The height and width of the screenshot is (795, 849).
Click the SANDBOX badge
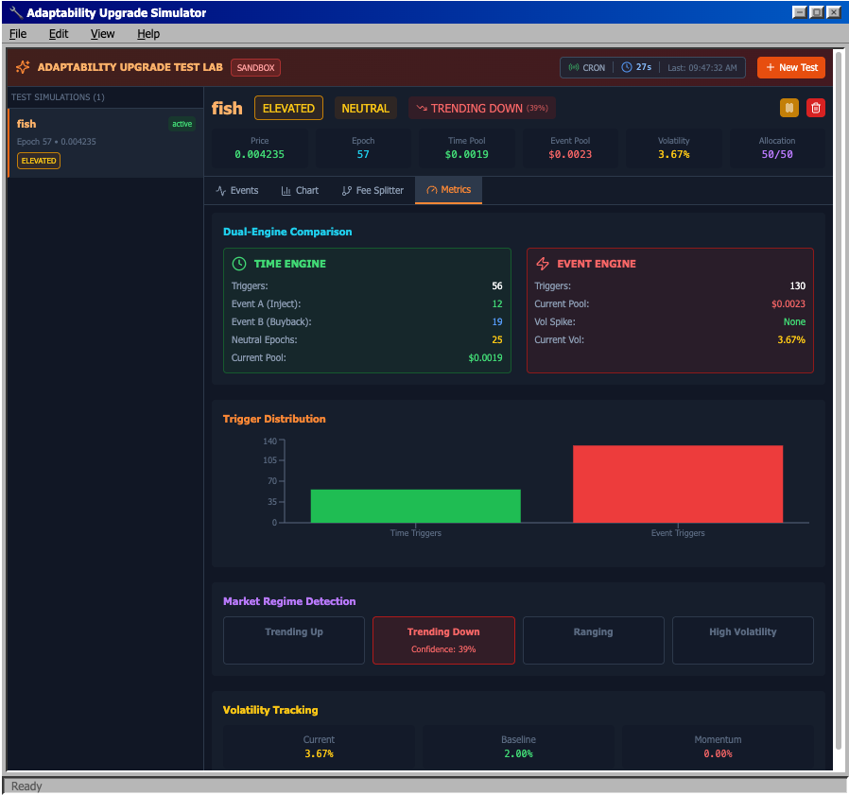pos(255,68)
